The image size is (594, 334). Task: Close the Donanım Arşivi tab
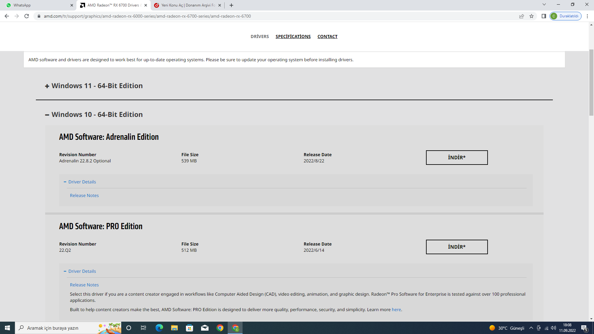(x=220, y=5)
